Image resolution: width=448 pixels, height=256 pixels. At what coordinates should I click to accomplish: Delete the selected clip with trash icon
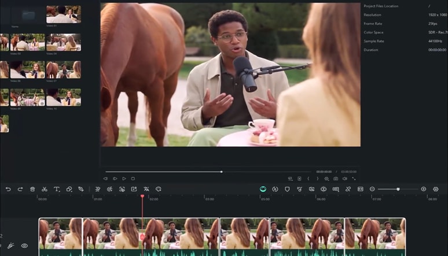(x=32, y=189)
